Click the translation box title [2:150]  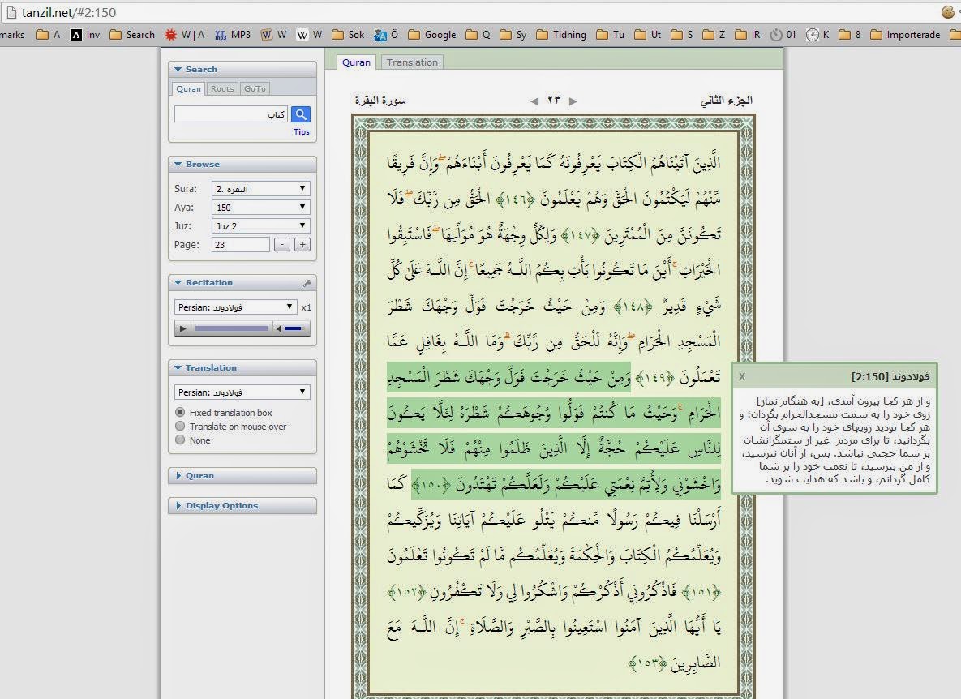click(x=890, y=377)
